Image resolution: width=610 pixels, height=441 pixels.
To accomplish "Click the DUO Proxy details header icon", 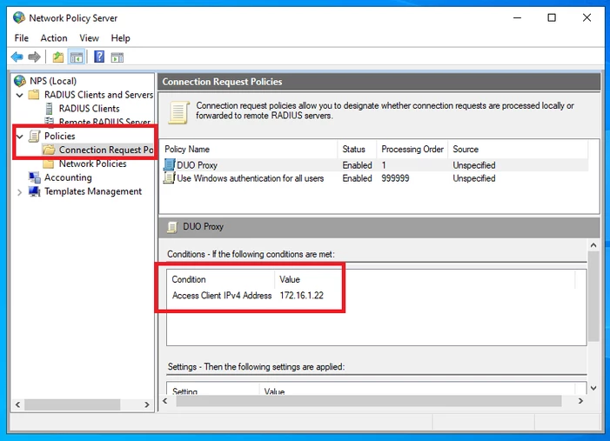I will point(172,227).
